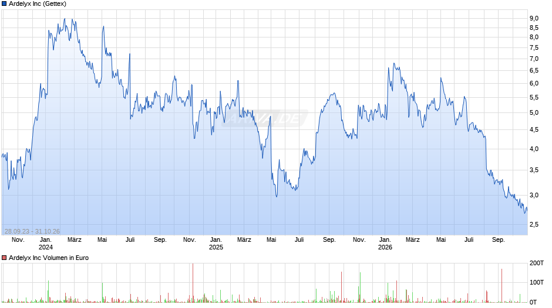Click the date range '28.09.23 - 31.10.26'
552x308 pixels.
32,231
